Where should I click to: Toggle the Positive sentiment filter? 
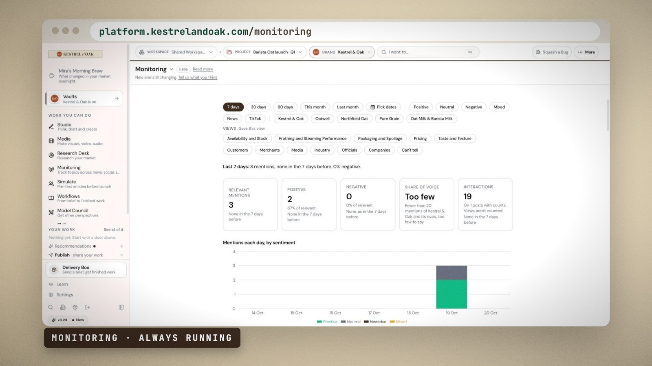coord(421,107)
